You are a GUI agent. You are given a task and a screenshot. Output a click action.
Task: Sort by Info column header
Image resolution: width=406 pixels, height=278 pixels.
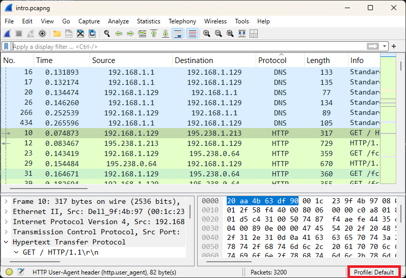click(x=364, y=60)
